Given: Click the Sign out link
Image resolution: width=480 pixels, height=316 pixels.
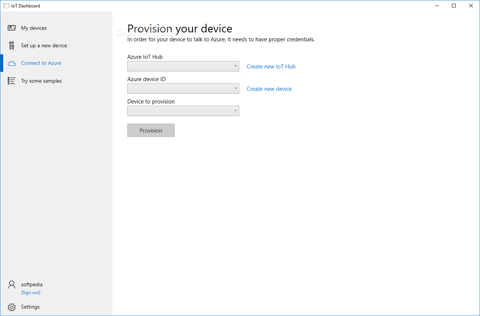Looking at the screenshot, I should (x=31, y=293).
